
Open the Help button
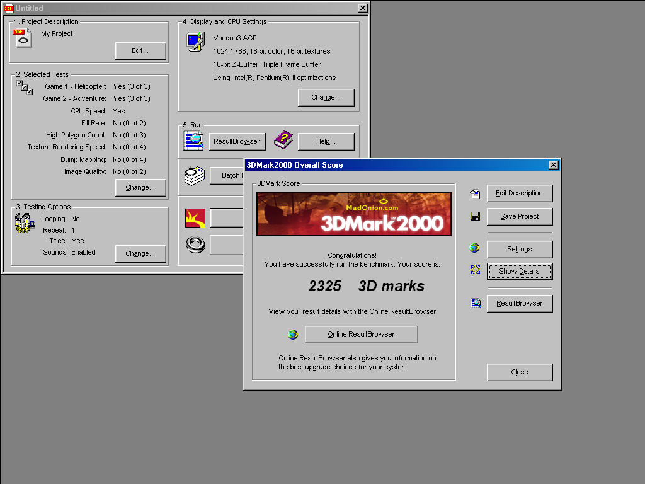click(x=326, y=141)
